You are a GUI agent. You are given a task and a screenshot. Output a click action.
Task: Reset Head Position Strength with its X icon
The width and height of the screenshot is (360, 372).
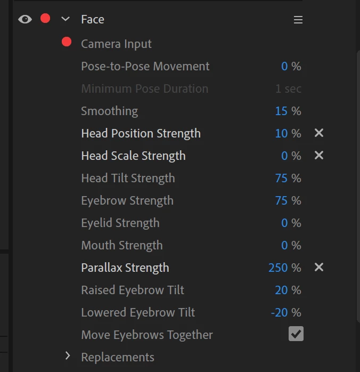click(x=319, y=133)
